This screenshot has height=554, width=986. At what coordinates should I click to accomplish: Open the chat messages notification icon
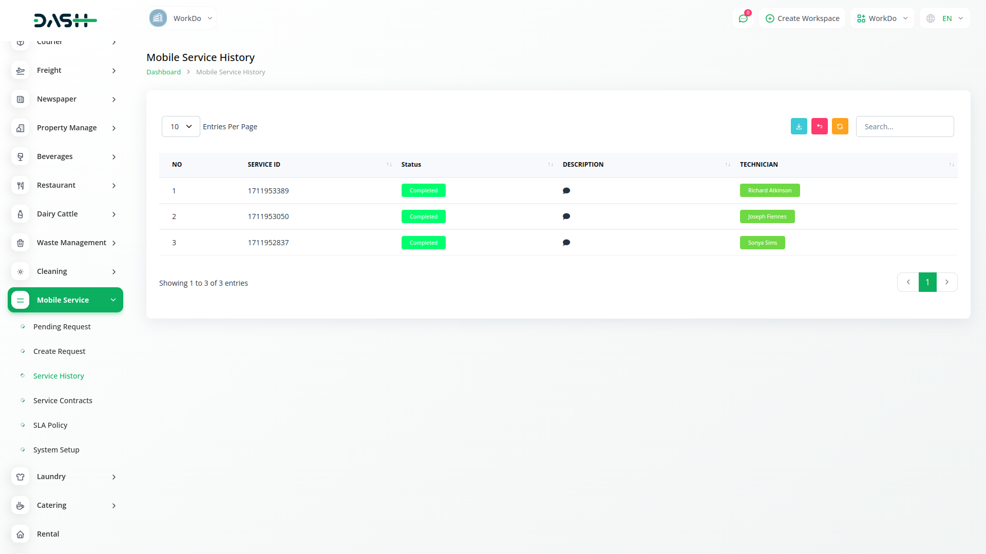coord(743,18)
